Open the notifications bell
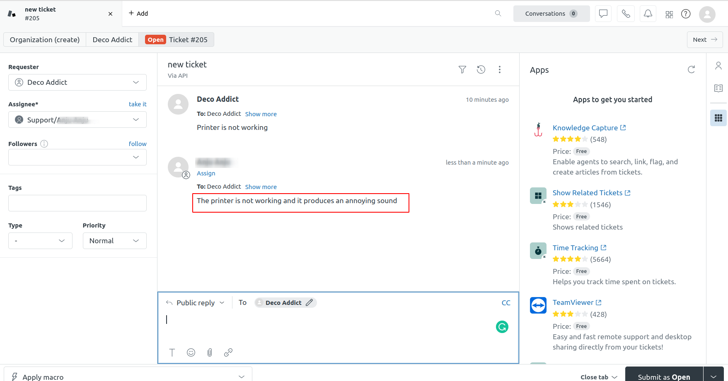The image size is (728, 381). pos(648,14)
